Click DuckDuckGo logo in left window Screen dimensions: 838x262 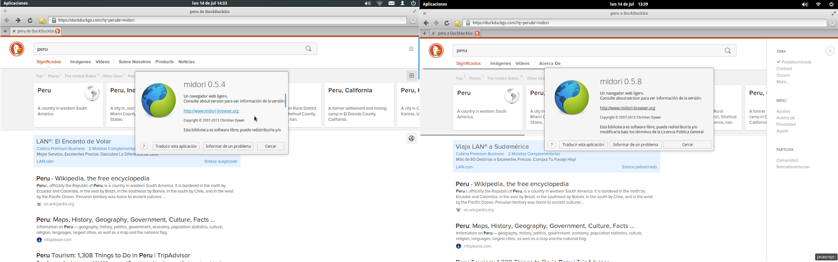[x=17, y=49]
